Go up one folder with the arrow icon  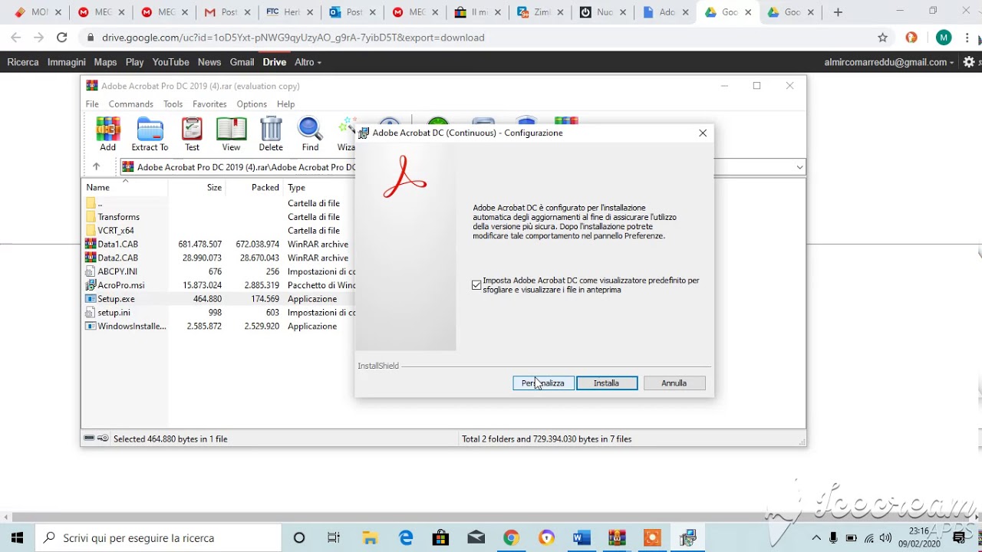coord(96,166)
